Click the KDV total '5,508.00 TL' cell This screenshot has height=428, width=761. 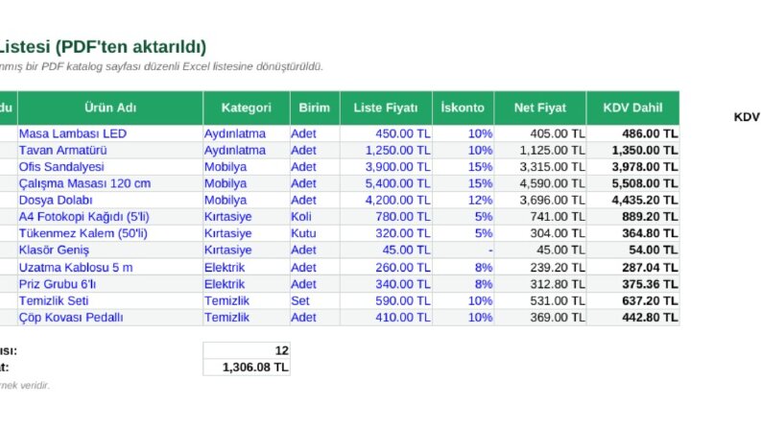(x=632, y=183)
